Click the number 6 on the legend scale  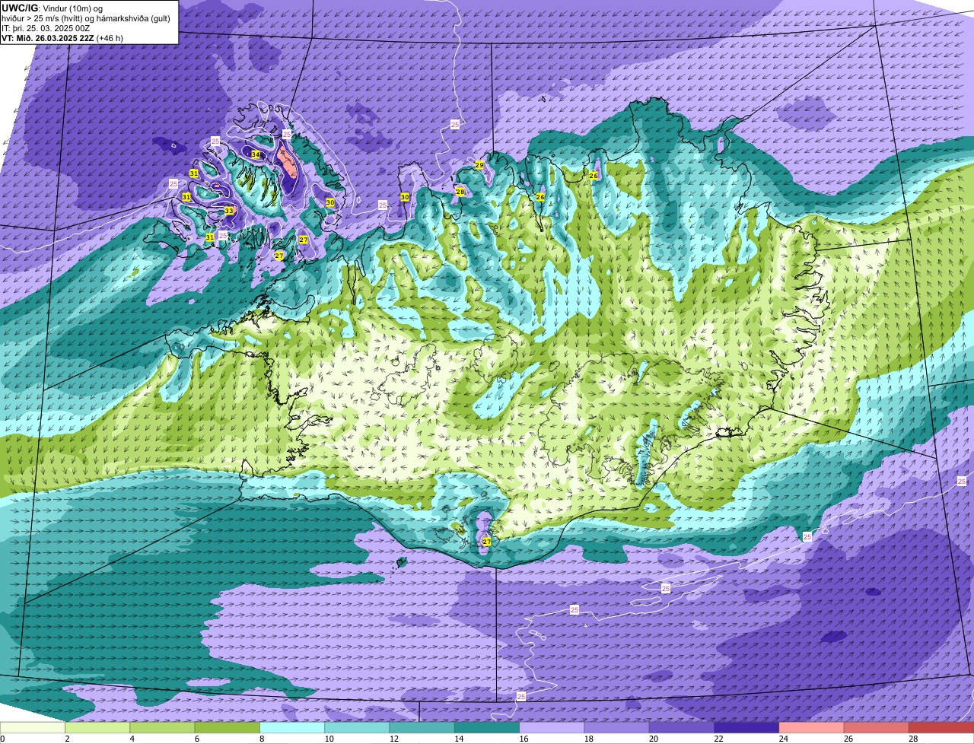196,739
